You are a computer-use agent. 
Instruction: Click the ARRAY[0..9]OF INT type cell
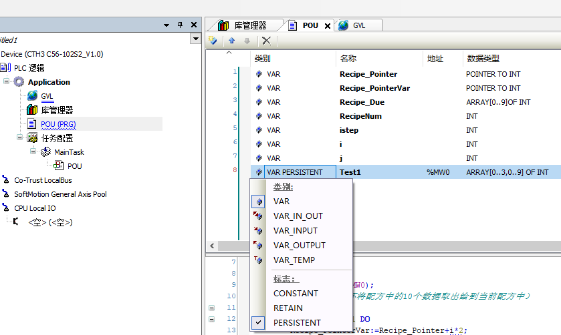click(498, 102)
